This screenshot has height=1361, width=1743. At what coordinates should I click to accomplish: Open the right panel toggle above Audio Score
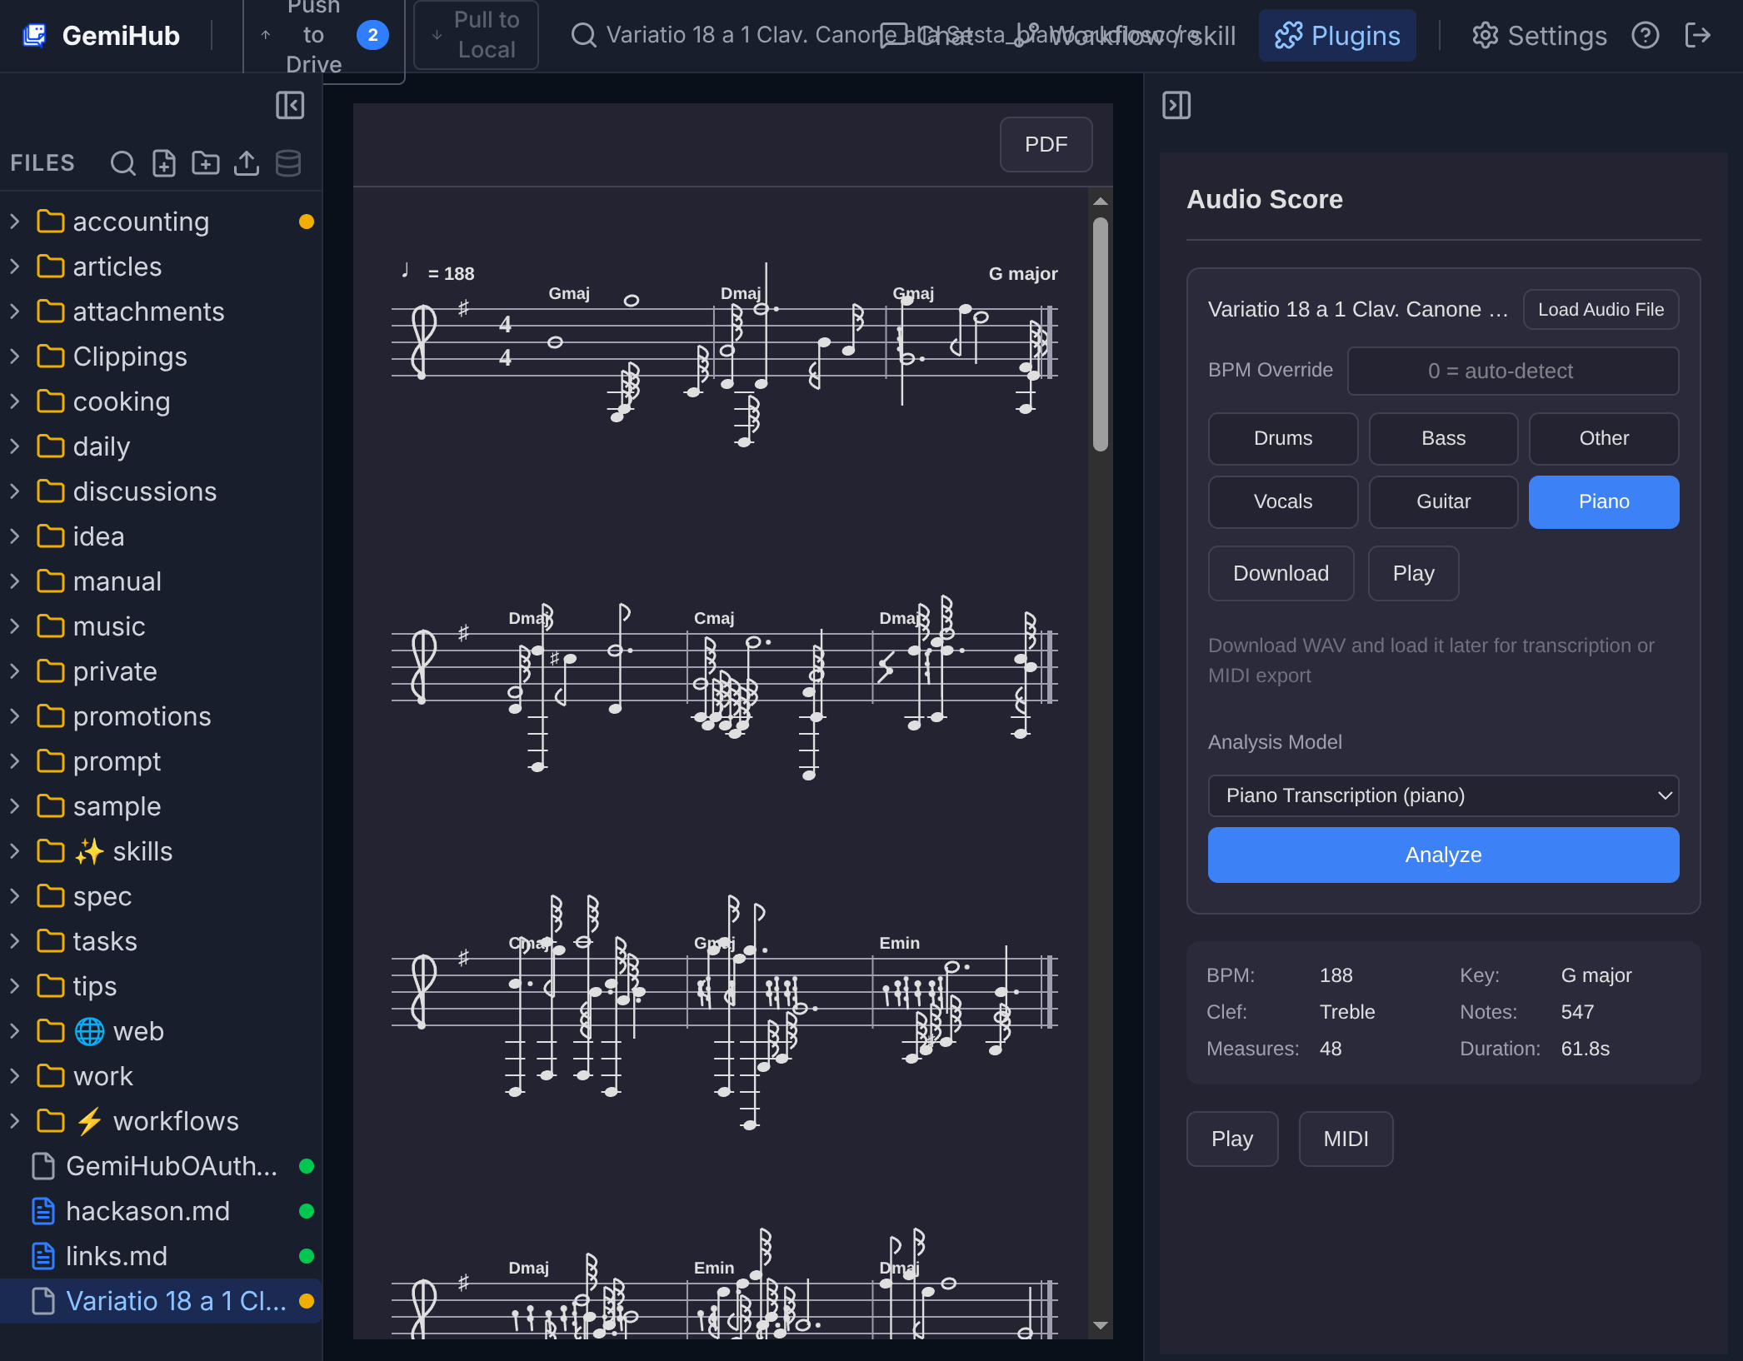(x=1176, y=105)
